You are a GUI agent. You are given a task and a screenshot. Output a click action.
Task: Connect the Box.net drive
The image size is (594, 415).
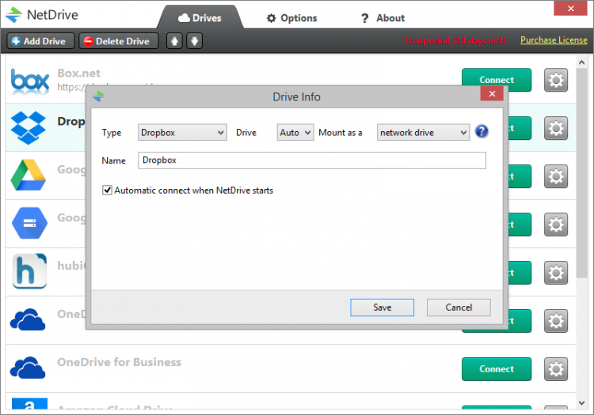pyautogui.click(x=497, y=80)
